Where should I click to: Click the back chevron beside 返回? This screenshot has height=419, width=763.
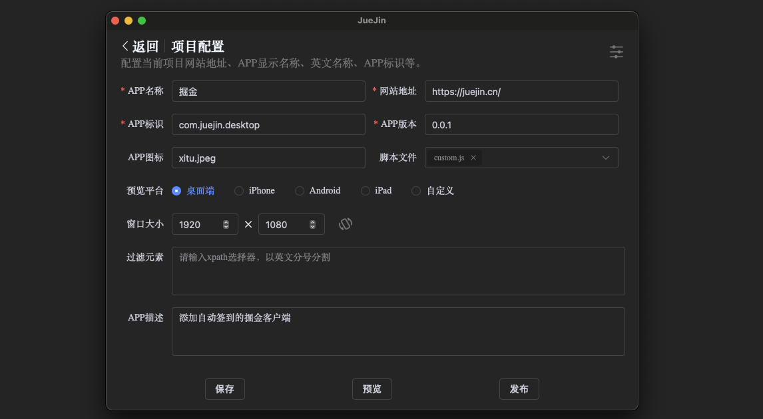pyautogui.click(x=124, y=46)
